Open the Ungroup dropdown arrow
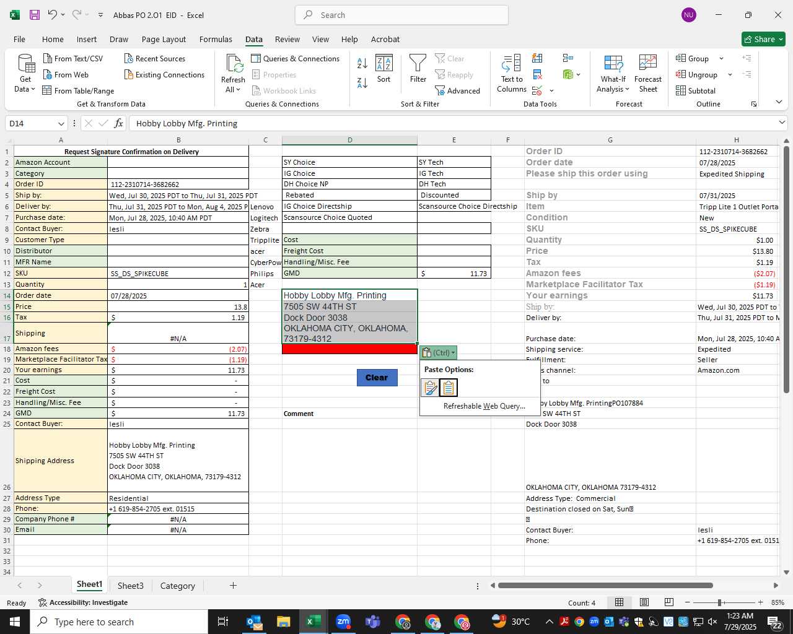Screen dimensions: 793x634 (x=730, y=74)
